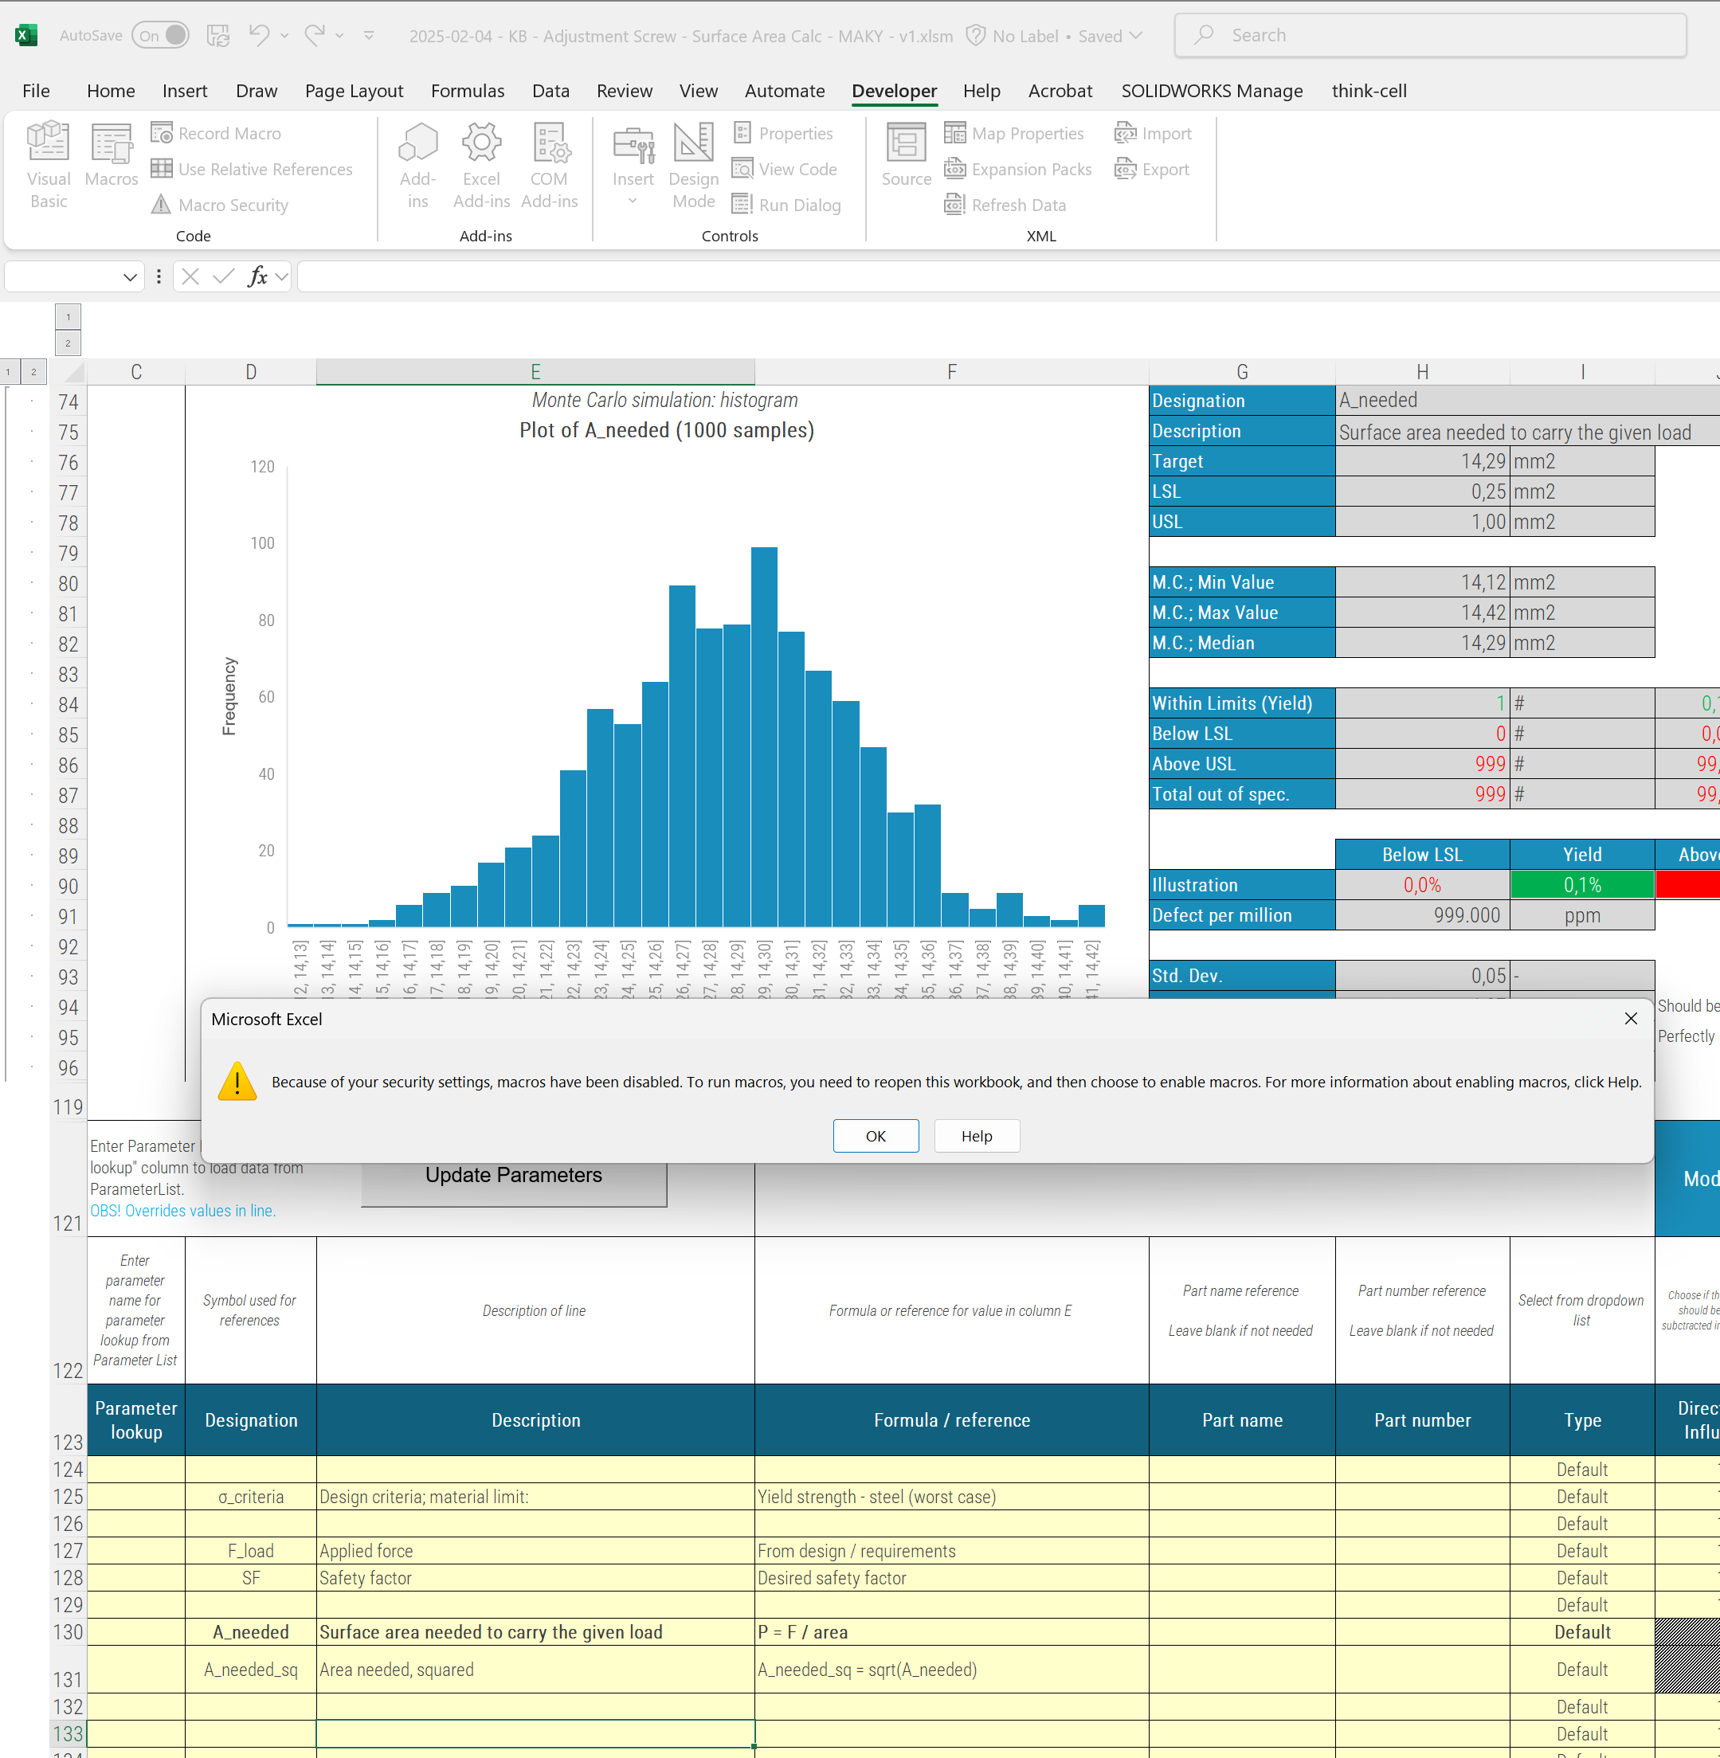
Task: Turn off the AutoSave toggle
Action: point(160,35)
